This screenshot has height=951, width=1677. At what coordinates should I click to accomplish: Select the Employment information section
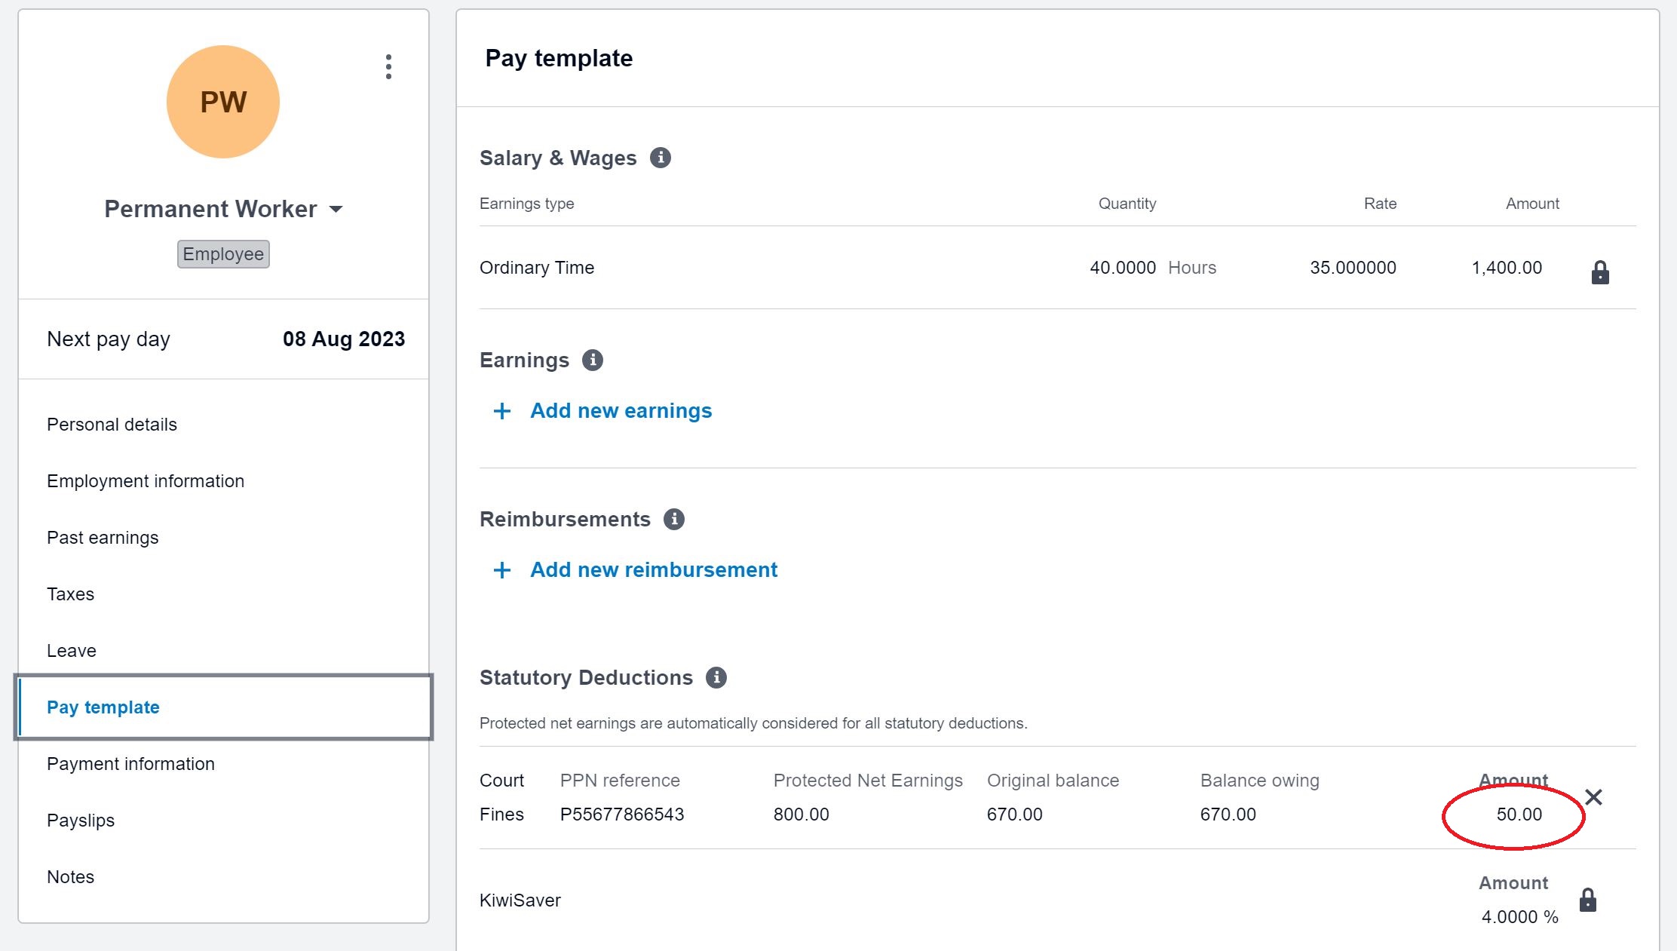(145, 480)
